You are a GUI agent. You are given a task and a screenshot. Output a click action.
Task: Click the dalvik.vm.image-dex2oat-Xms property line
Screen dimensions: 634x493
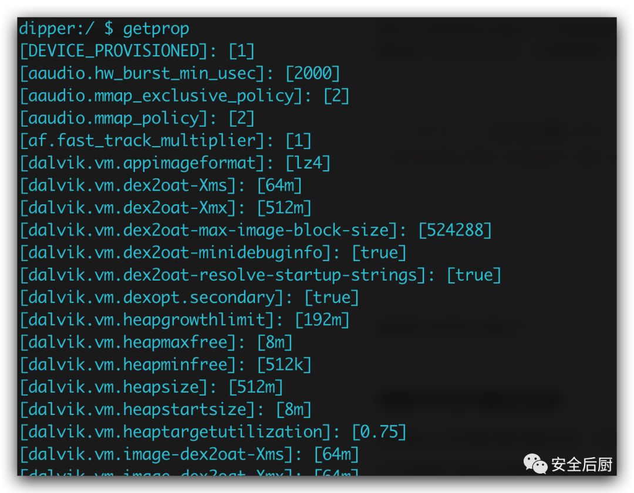click(x=189, y=454)
